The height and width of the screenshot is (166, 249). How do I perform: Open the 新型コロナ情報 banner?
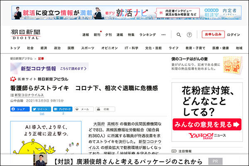(x=49, y=68)
